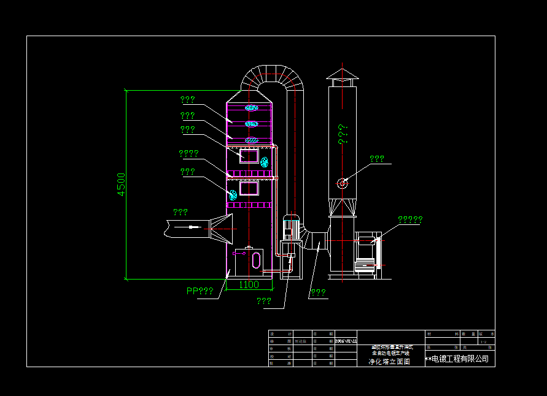The width and height of the screenshot is (547, 396).
Task: Select the ????? label near the fan motor
Action: (x=410, y=219)
